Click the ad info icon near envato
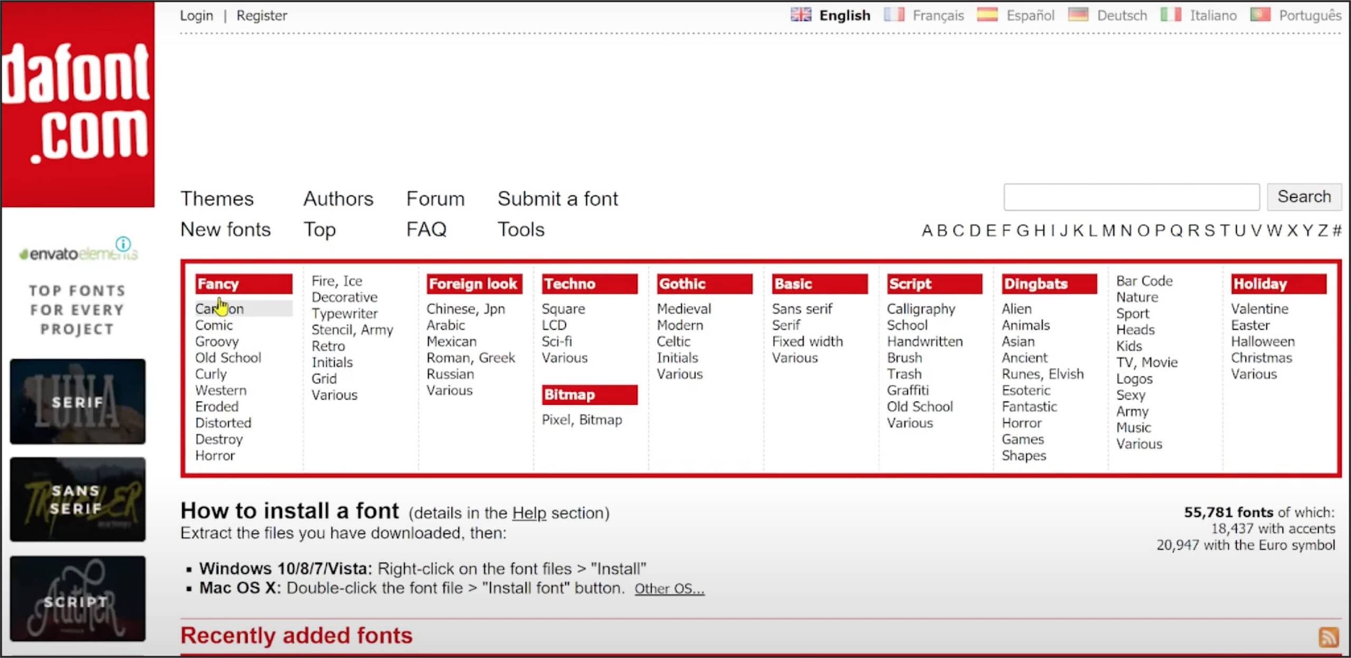The width and height of the screenshot is (1351, 658). click(x=123, y=244)
